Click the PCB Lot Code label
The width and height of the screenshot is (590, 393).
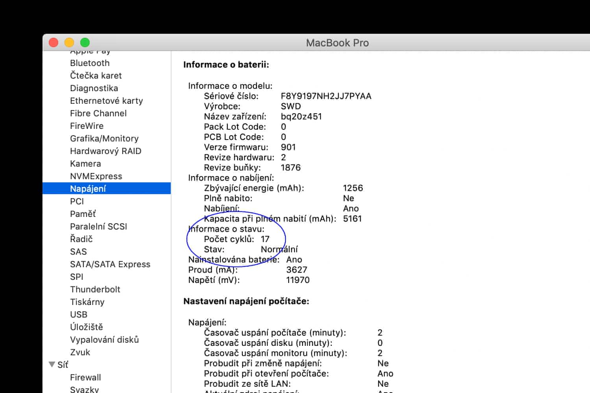(234, 137)
